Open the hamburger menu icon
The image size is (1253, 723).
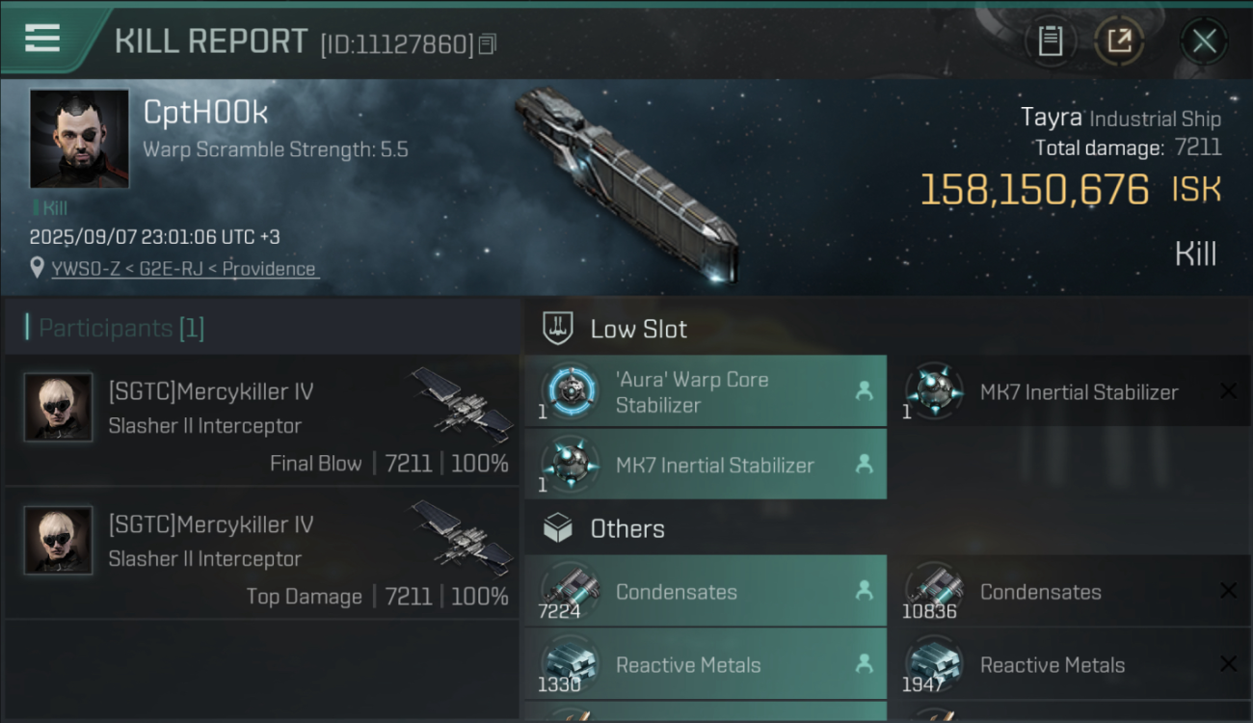click(x=42, y=39)
